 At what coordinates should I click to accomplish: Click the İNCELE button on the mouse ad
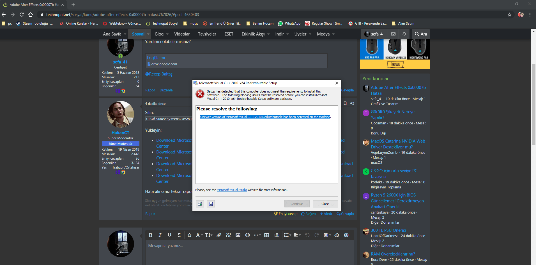(x=395, y=64)
